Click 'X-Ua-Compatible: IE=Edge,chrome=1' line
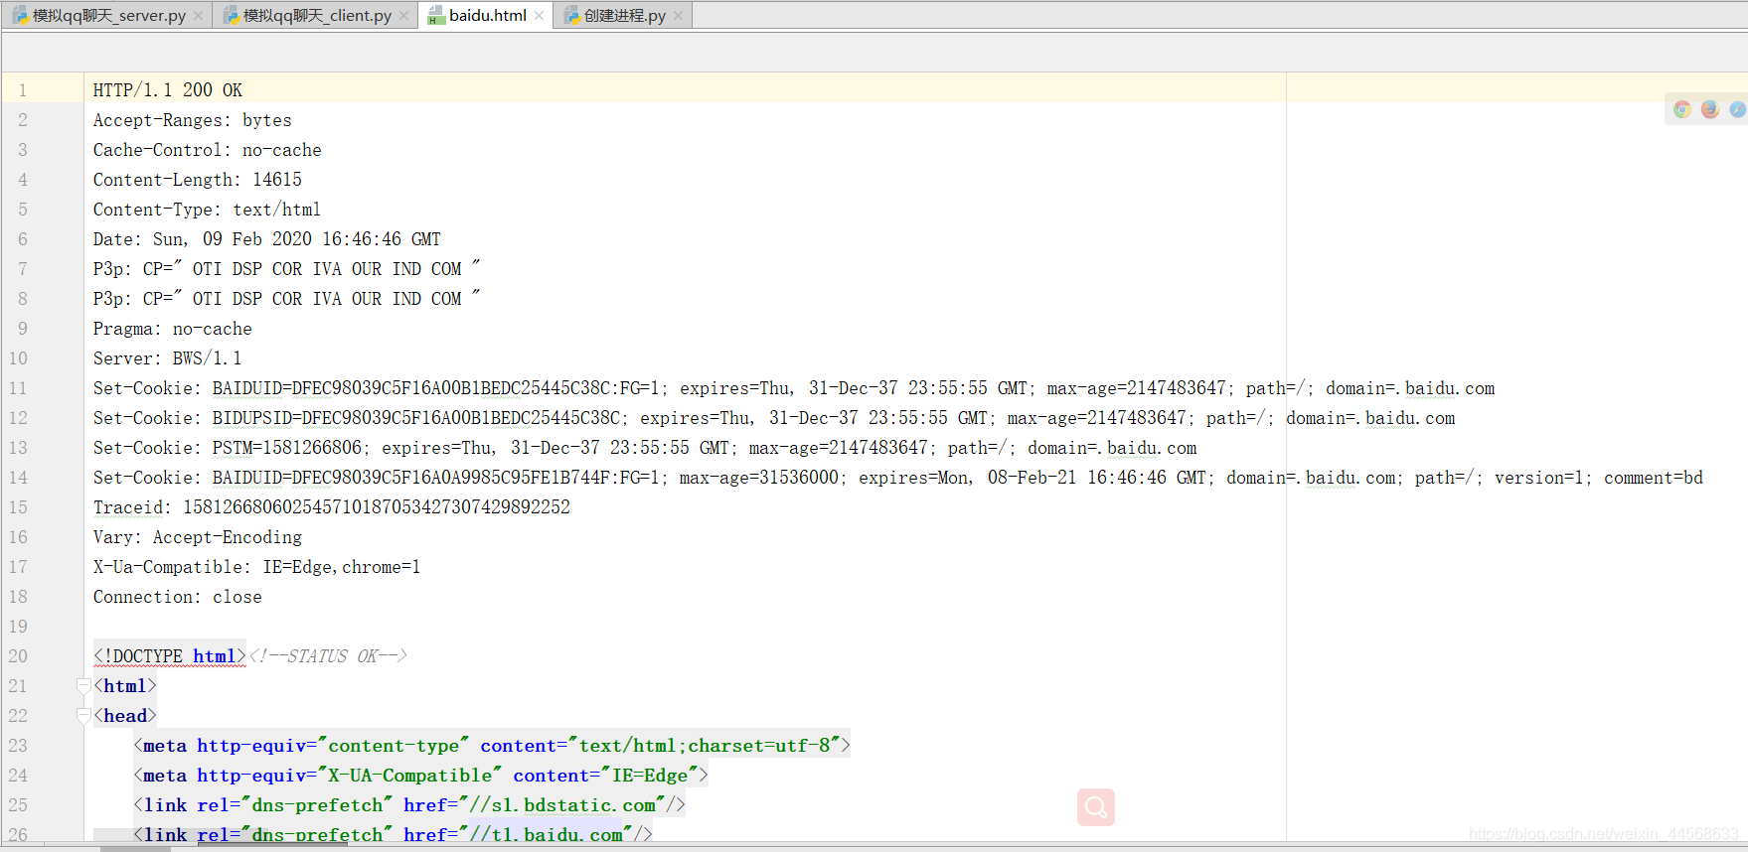The width and height of the screenshot is (1748, 852). tap(257, 567)
